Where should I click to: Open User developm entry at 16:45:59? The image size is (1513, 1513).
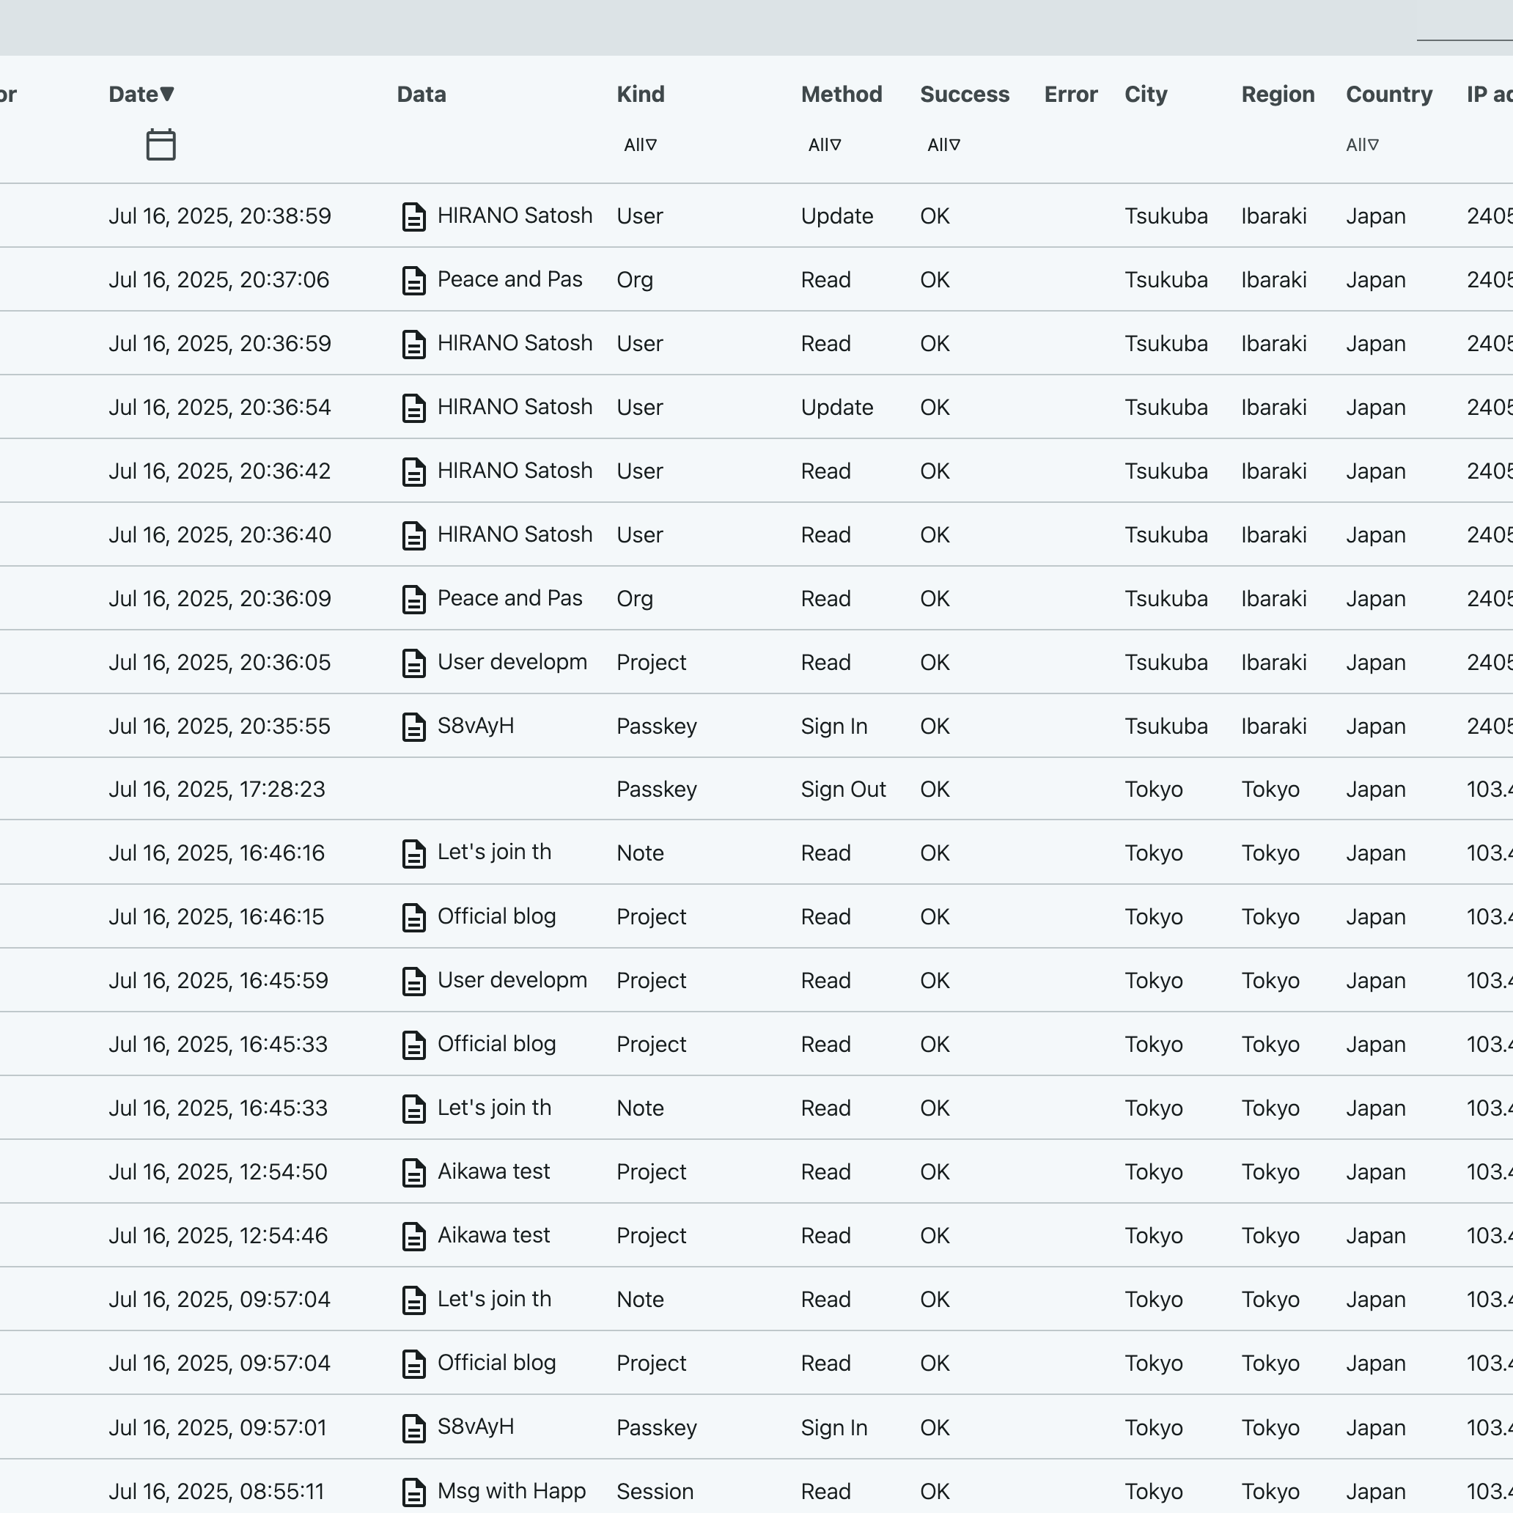click(x=512, y=981)
